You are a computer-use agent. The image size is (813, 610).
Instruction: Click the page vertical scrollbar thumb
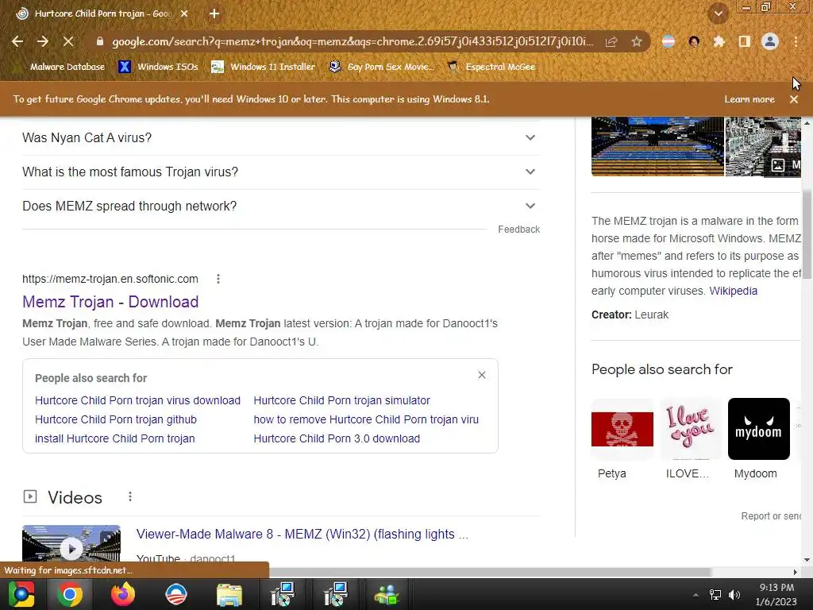pos(807,234)
